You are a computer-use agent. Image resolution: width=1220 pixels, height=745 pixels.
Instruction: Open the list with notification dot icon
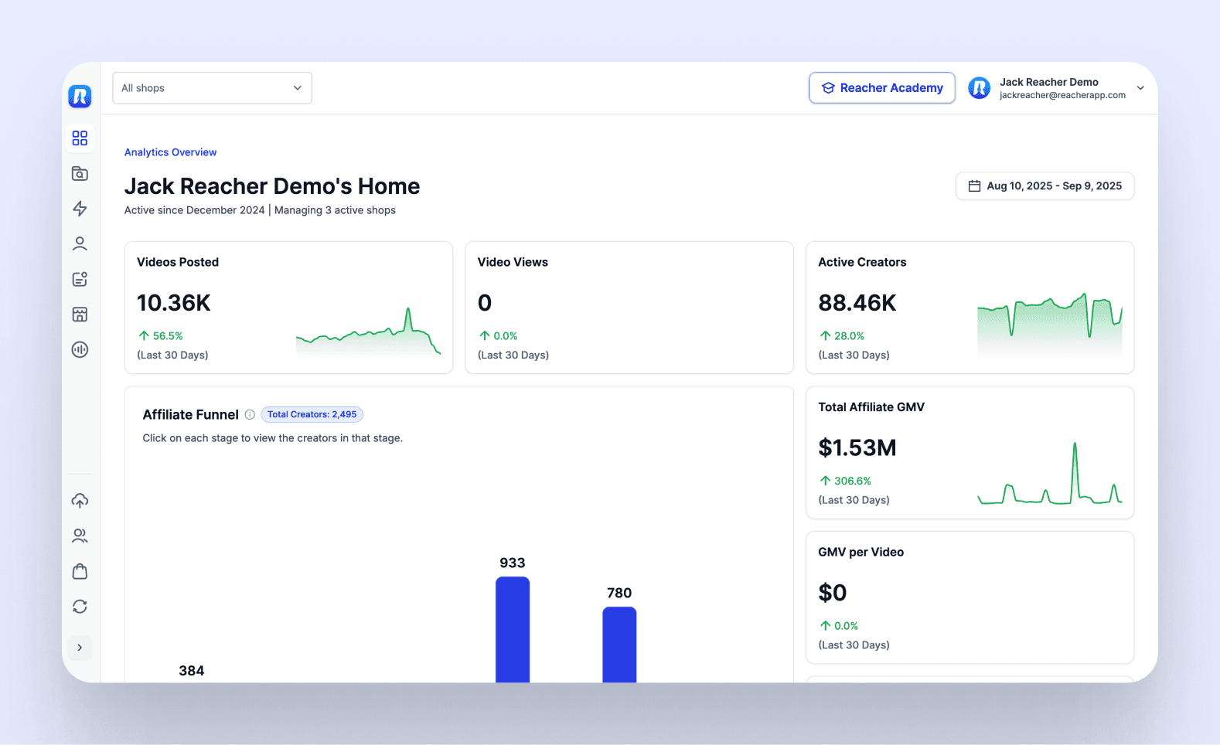point(80,279)
